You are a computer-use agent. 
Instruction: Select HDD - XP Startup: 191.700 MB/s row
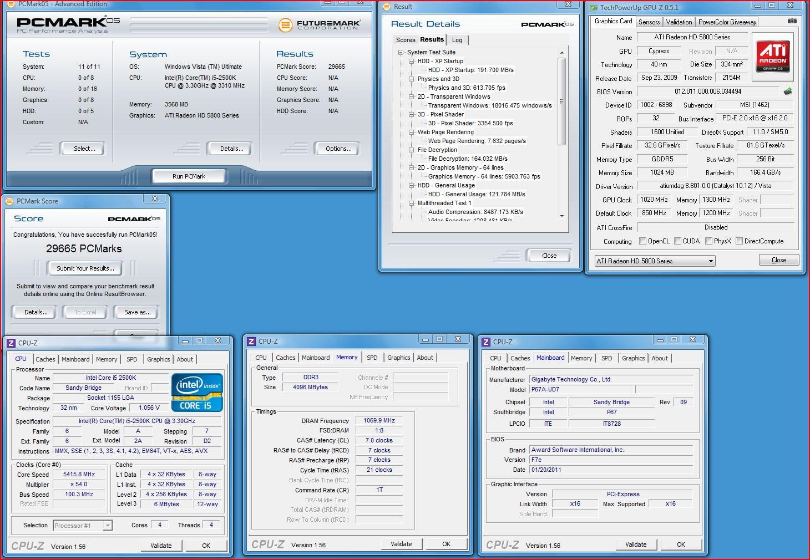click(470, 70)
